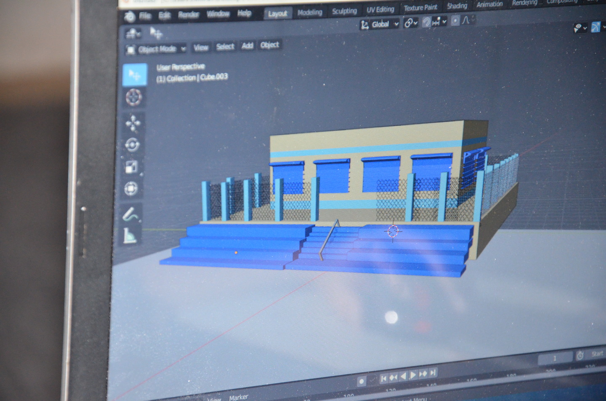606x401 pixels.
Task: Open the Window menu
Action: 218,14
